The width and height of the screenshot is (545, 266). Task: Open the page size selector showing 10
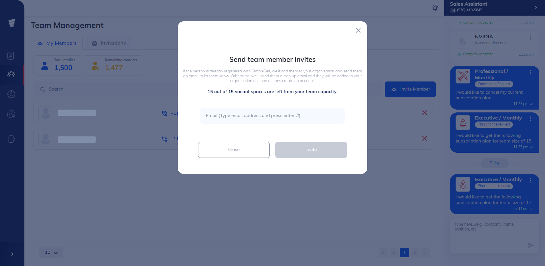coord(51,252)
